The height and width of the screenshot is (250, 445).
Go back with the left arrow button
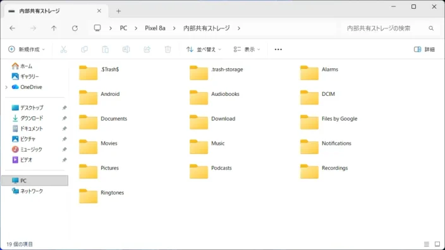pyautogui.click(x=12, y=28)
